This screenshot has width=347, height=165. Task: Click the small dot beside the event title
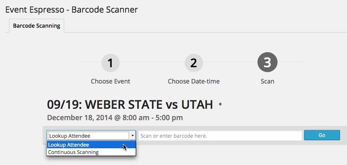click(x=220, y=104)
